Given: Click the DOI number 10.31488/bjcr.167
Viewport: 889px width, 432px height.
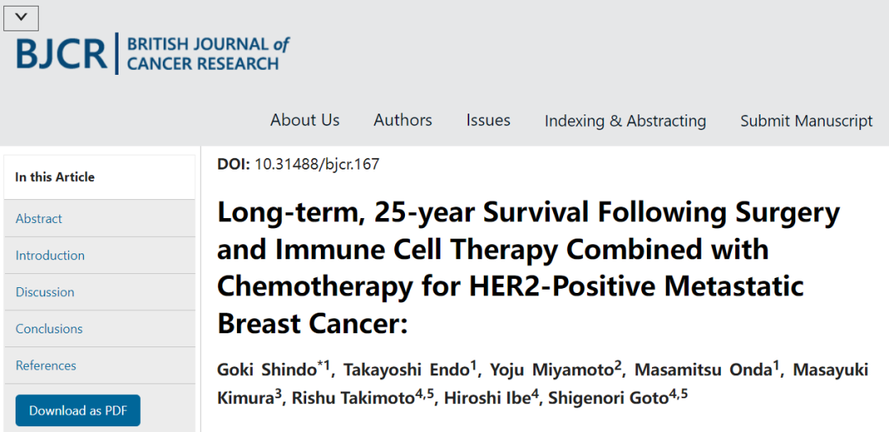Looking at the screenshot, I should [x=317, y=165].
